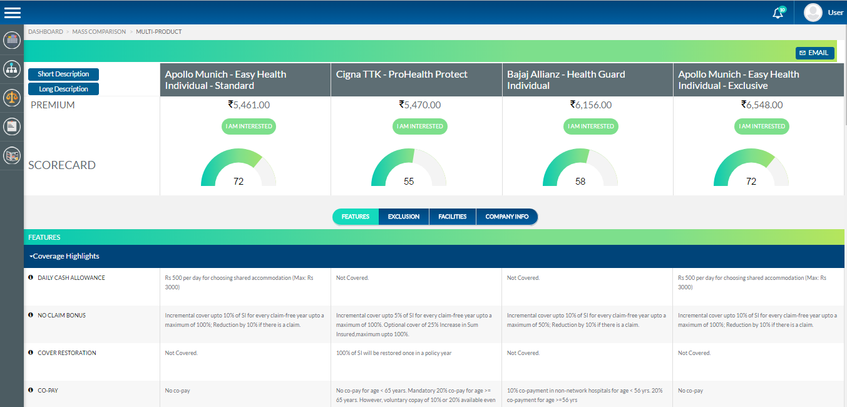Select Short Description view
847x407 pixels.
tap(63, 75)
